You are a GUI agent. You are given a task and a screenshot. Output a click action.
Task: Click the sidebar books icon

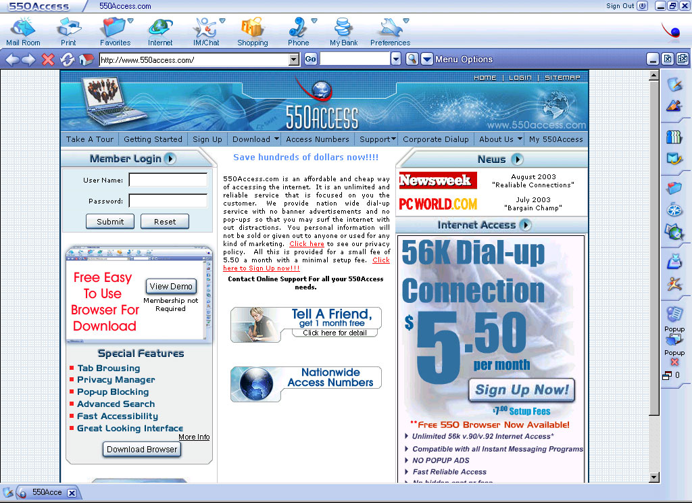click(x=674, y=137)
